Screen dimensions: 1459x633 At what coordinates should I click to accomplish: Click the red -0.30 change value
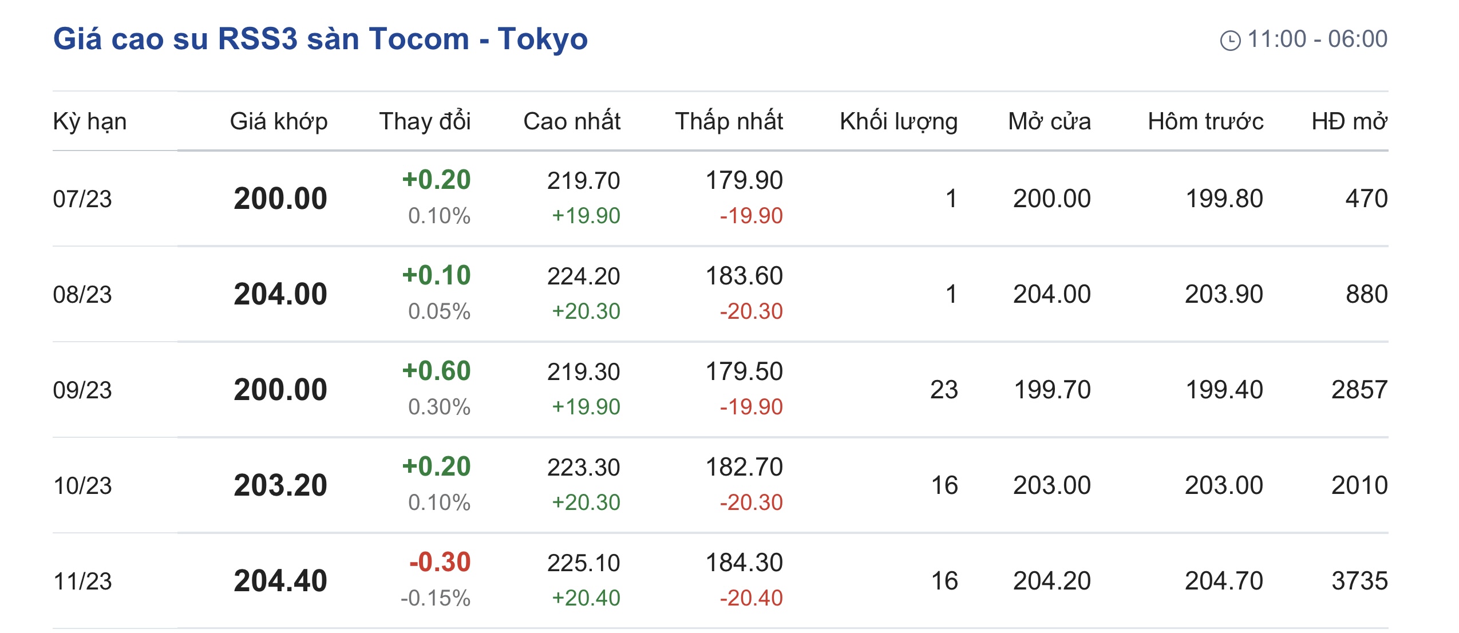click(440, 562)
